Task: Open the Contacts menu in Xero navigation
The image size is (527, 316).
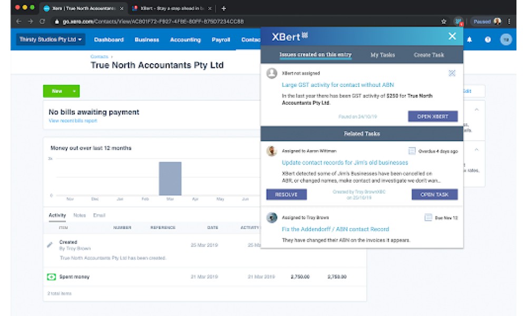Action: [251, 39]
